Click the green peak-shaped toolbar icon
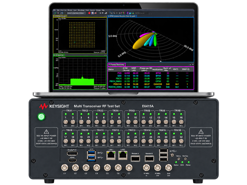This screenshot has width=247, height=185. click(x=133, y=13)
